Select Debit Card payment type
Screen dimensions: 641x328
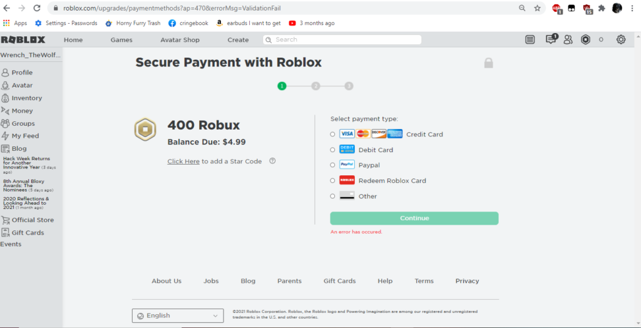pyautogui.click(x=332, y=150)
